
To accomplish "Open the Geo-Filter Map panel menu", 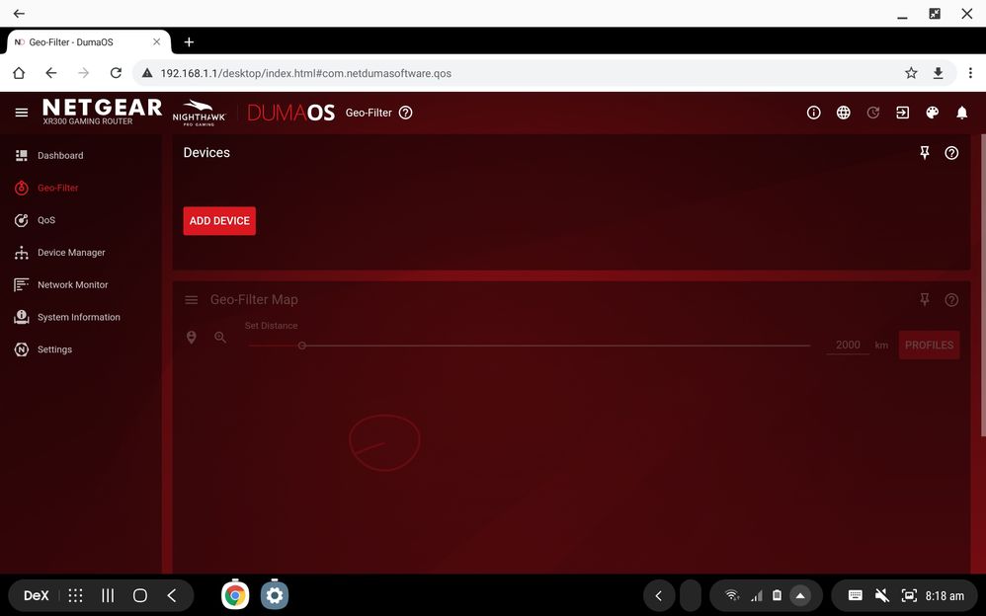I will pos(191,299).
